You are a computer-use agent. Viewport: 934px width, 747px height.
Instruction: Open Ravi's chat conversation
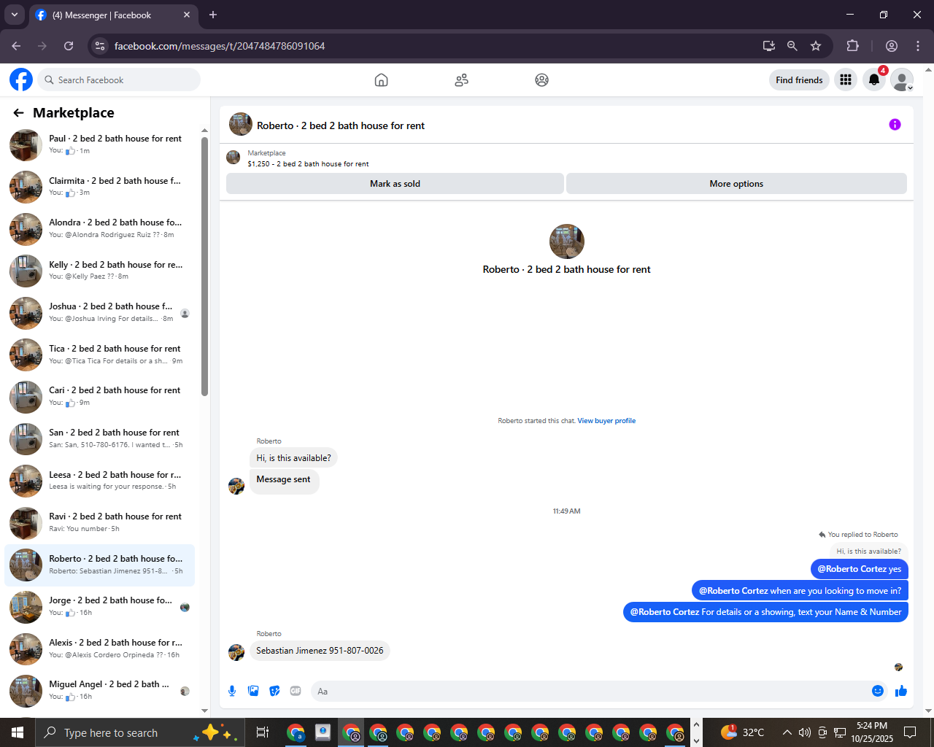point(99,523)
